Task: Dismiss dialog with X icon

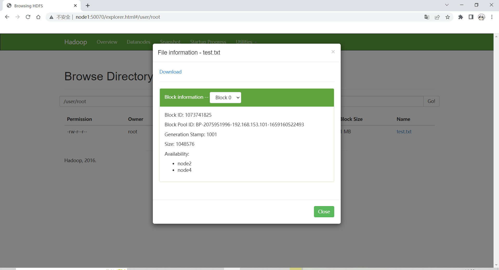Action: pyautogui.click(x=333, y=52)
